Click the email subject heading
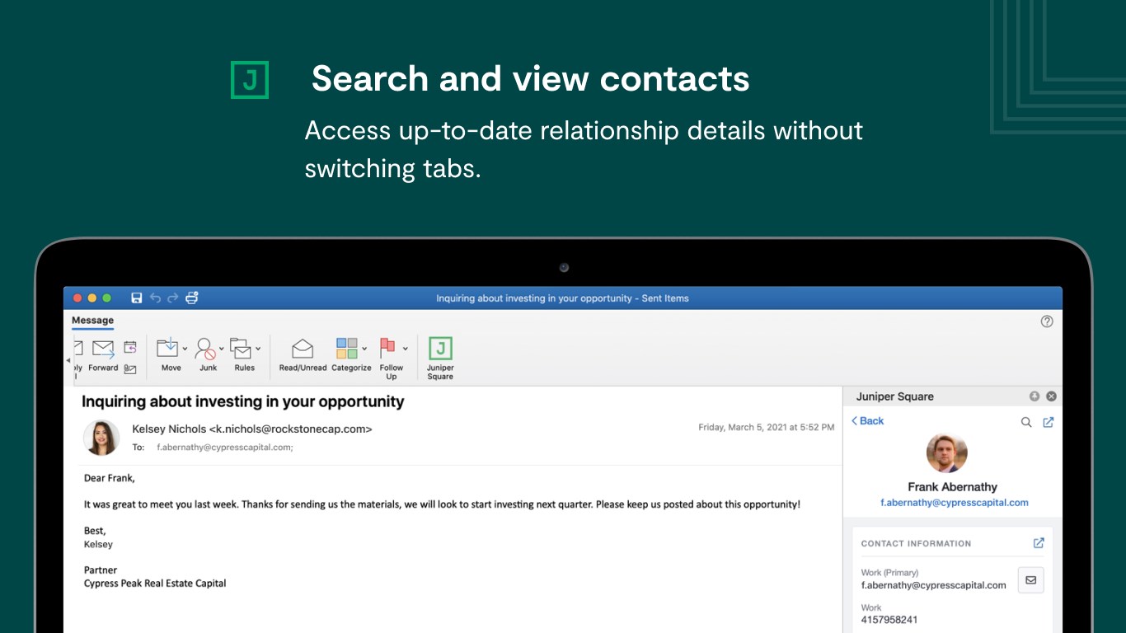The height and width of the screenshot is (633, 1126). click(x=243, y=401)
